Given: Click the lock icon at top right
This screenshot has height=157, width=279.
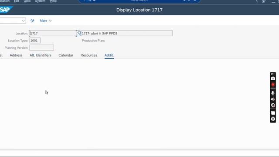Looking at the screenshot, I should [263, 1].
